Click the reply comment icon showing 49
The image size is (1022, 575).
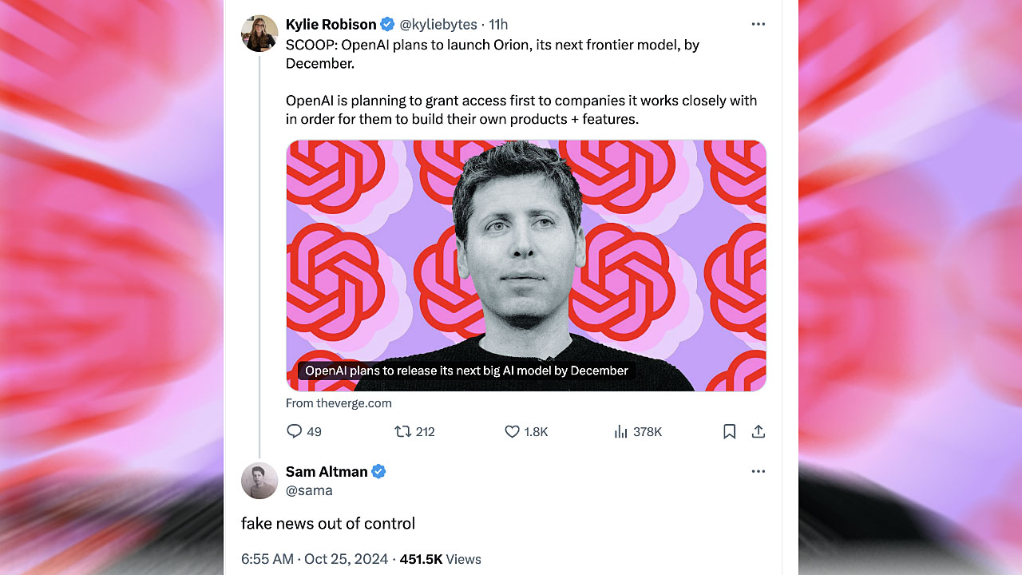click(295, 431)
